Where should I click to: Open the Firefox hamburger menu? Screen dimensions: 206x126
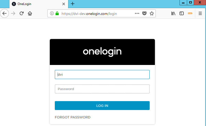click(x=200, y=14)
